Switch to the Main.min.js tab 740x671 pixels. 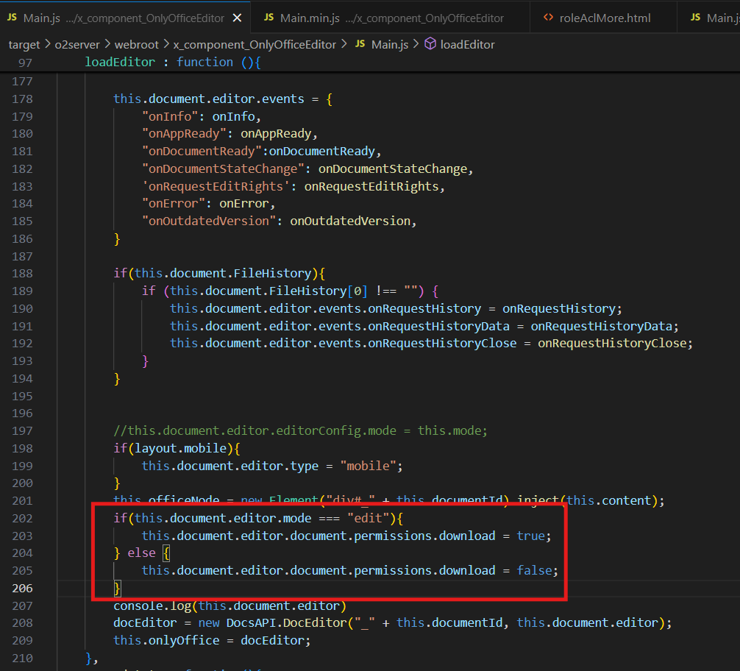(391, 18)
